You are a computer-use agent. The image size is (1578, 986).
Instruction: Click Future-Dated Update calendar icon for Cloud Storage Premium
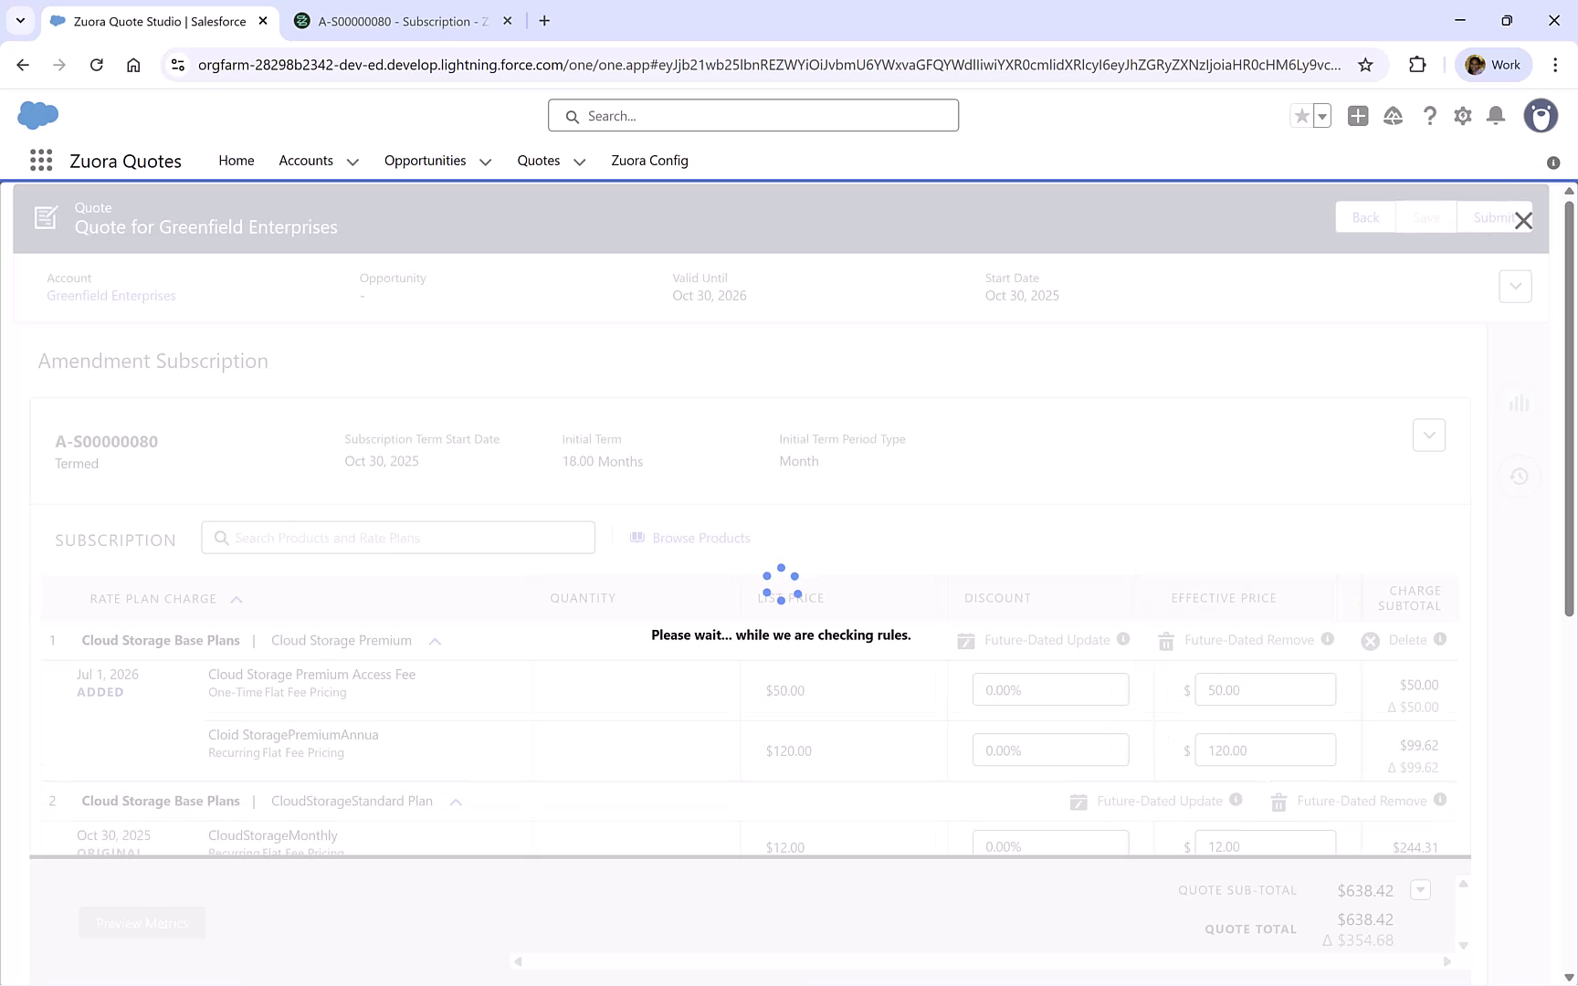pos(965,640)
